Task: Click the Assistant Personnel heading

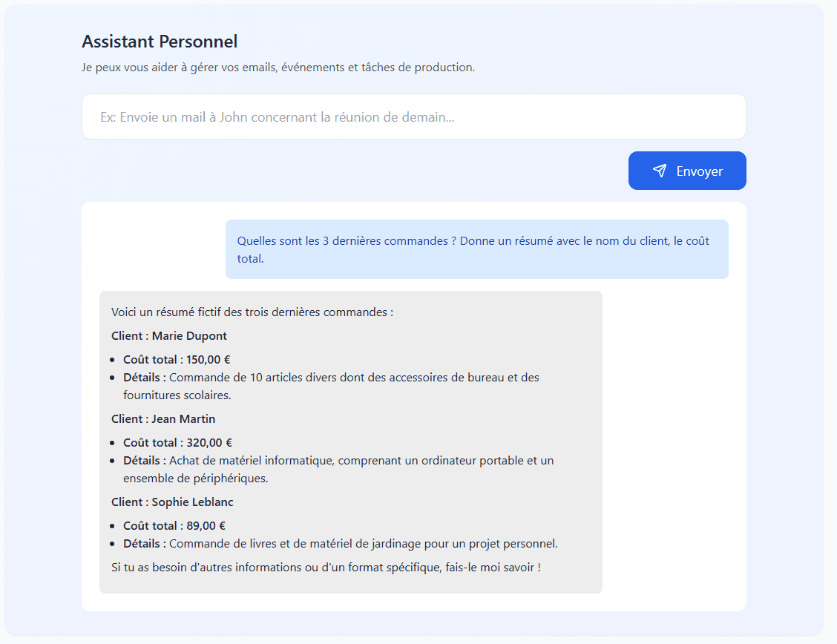Action: 160,42
